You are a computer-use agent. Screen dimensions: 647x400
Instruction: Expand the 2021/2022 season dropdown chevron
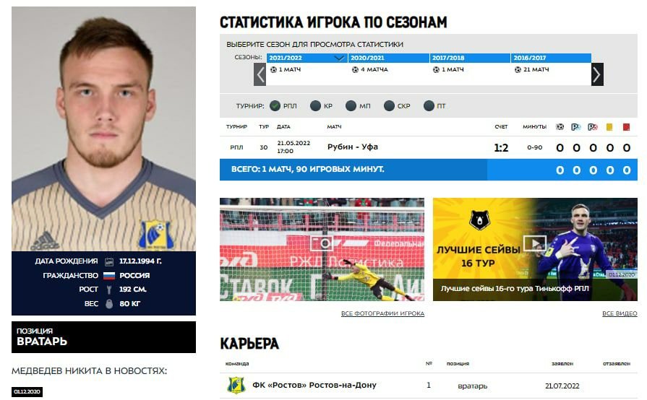[339, 58]
